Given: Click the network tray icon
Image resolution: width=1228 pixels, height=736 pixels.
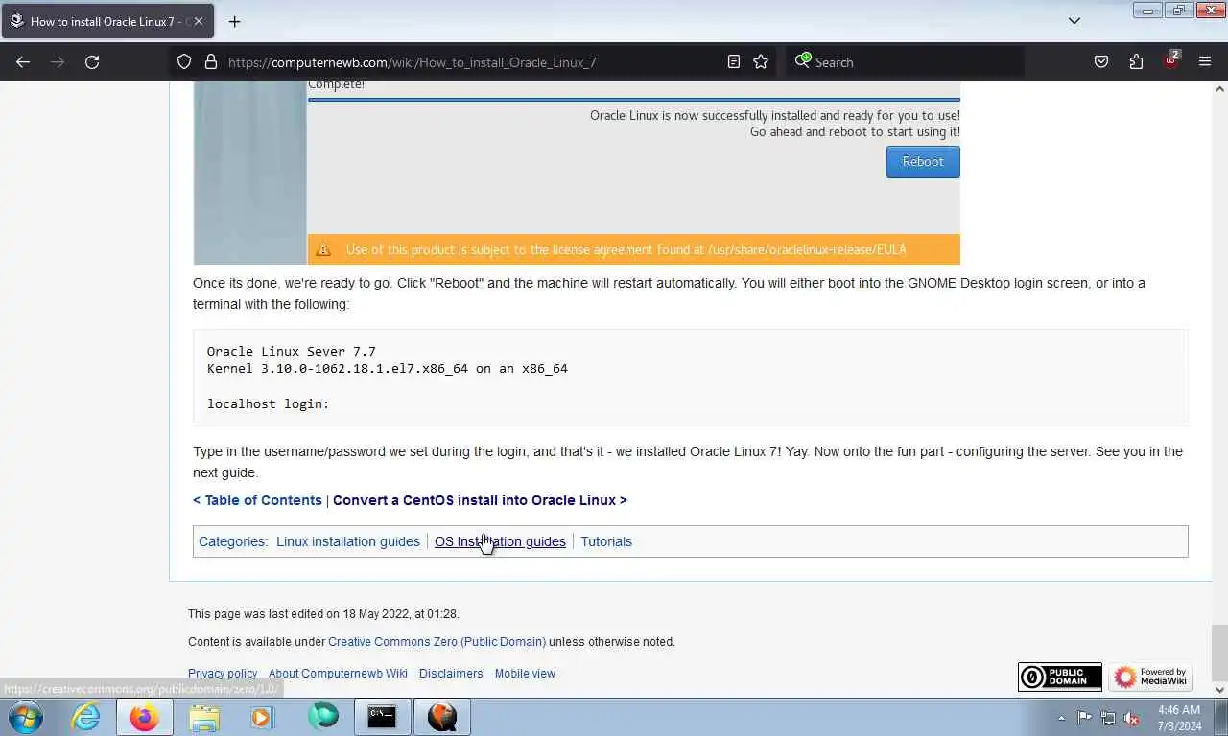Looking at the screenshot, I should pyautogui.click(x=1108, y=717).
